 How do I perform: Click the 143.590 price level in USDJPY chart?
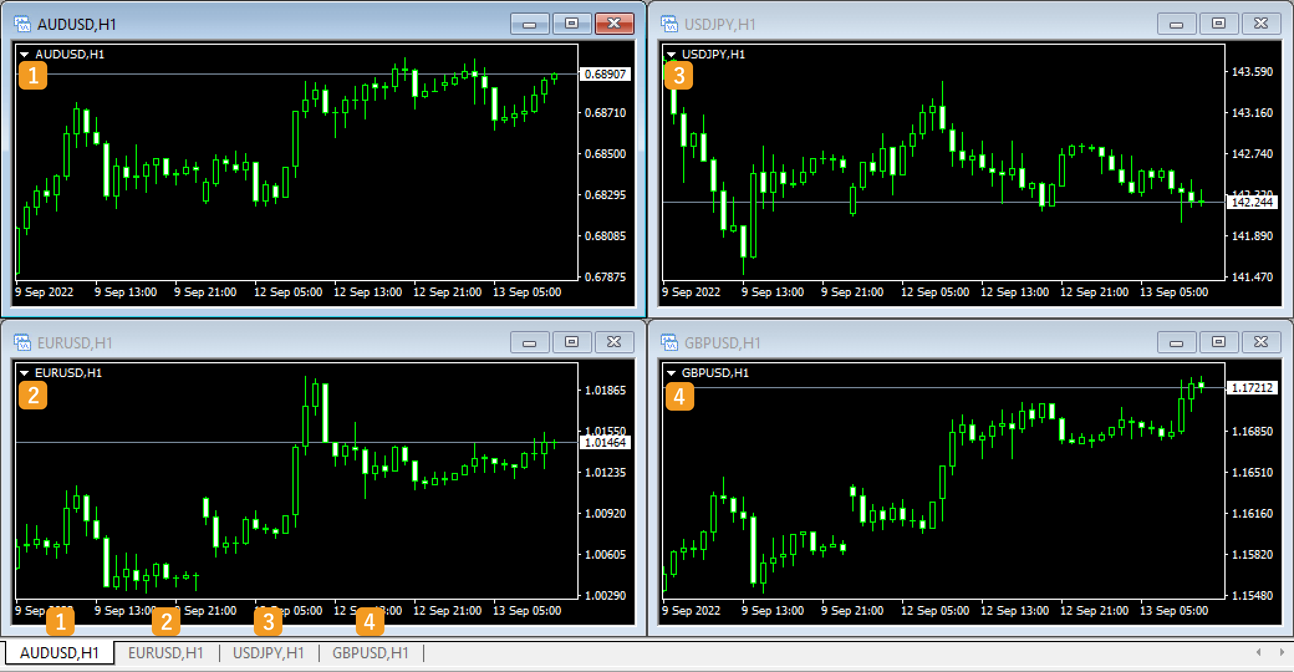(x=1252, y=72)
